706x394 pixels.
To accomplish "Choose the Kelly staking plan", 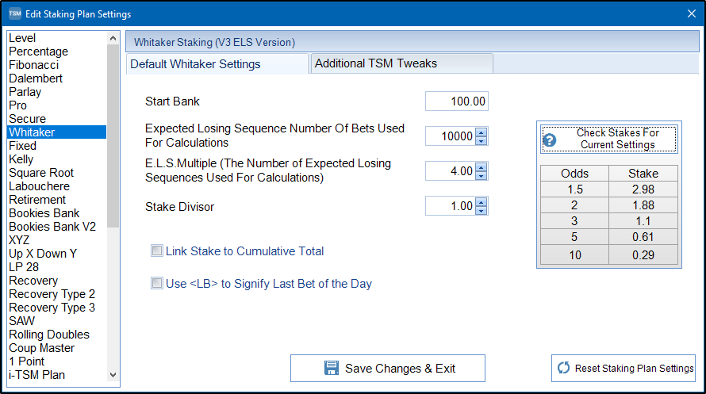I will [x=21, y=159].
